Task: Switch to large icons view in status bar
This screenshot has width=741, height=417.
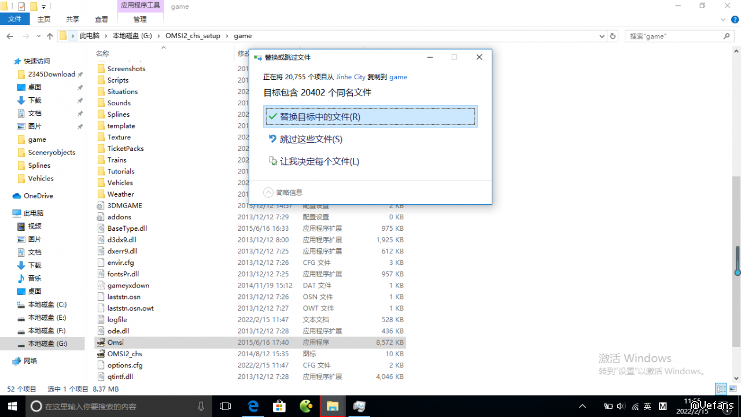Action: pyautogui.click(x=732, y=389)
